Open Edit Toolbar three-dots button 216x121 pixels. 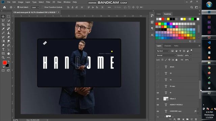(x=8, y=57)
